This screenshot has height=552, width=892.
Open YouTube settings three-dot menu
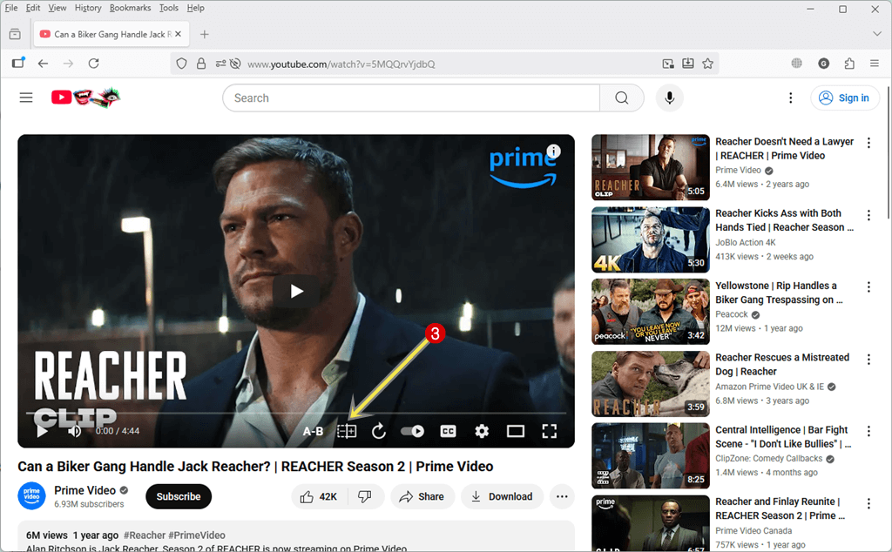tap(790, 98)
